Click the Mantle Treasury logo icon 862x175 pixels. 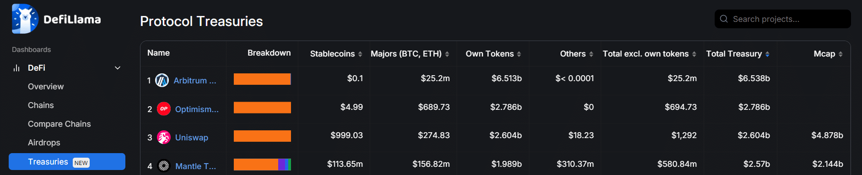click(x=164, y=166)
